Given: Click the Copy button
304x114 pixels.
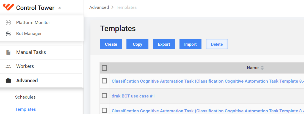Looking at the screenshot, I should (137, 44).
